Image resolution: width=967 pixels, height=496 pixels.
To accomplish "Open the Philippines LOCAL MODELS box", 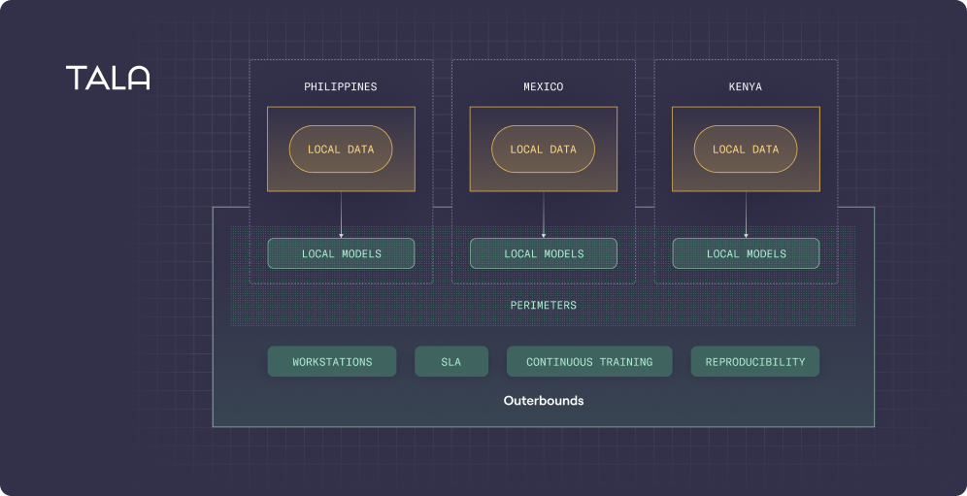I will click(x=341, y=253).
